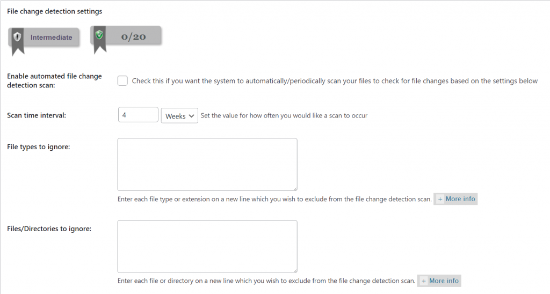This screenshot has width=550, height=294.
Task: Click the "Scan time interval" label
Action: click(x=37, y=115)
